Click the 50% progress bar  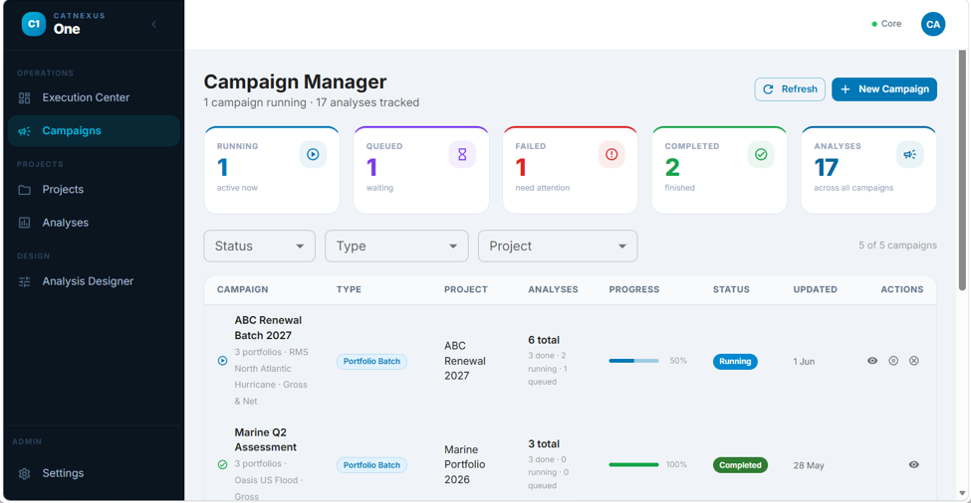pos(633,361)
